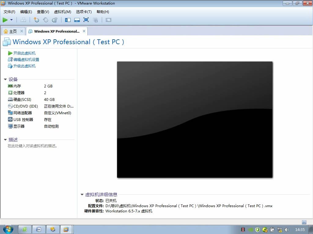Screen dimensions: 313x234
Task: Click the send Ctrl+Alt+Del toolbar icon
Action: (23, 20)
